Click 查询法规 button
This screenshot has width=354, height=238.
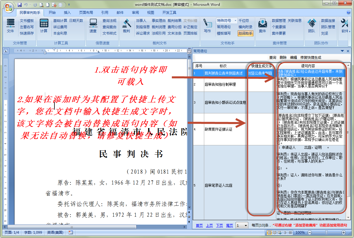(x=109, y=21)
